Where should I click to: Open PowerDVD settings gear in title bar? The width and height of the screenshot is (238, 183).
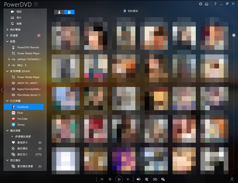(201, 4)
